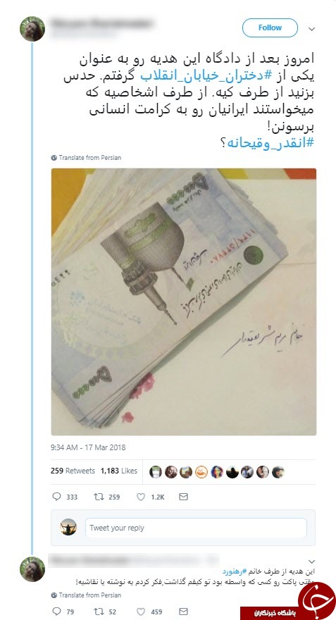
Task: Click the envelope icon on the reply tweet
Action: coord(183,612)
